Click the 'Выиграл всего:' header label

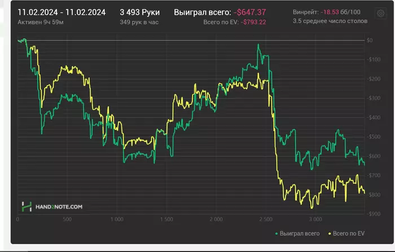[202, 12]
